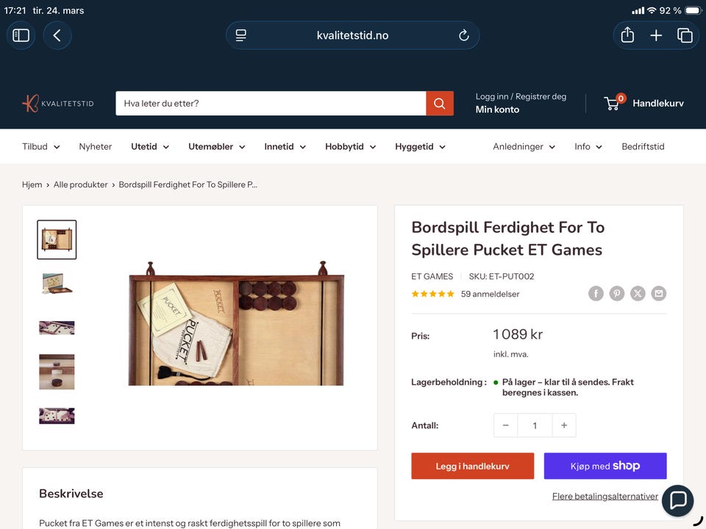Click the orange search magnifier button
Viewport: 706px width, 529px height.
(440, 104)
